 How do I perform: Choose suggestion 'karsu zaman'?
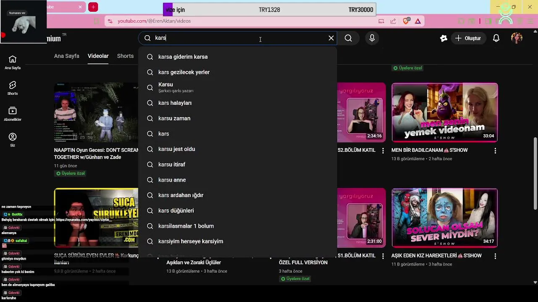(237, 118)
